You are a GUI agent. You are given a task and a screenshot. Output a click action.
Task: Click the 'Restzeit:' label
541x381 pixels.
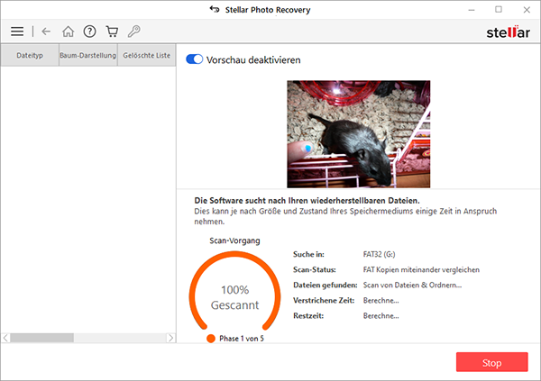[308, 316]
